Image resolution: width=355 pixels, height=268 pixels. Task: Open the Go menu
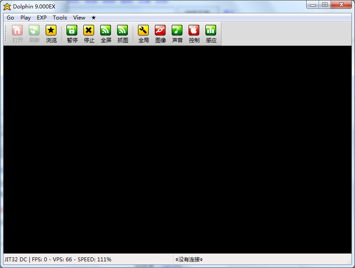tap(10, 18)
